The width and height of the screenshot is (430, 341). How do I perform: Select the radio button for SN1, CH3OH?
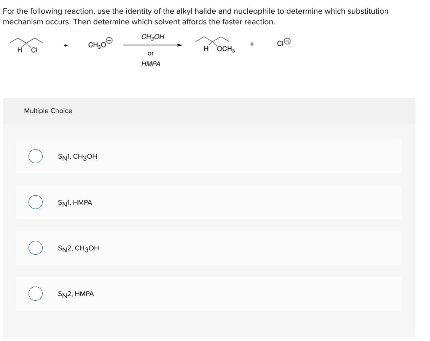click(x=35, y=156)
